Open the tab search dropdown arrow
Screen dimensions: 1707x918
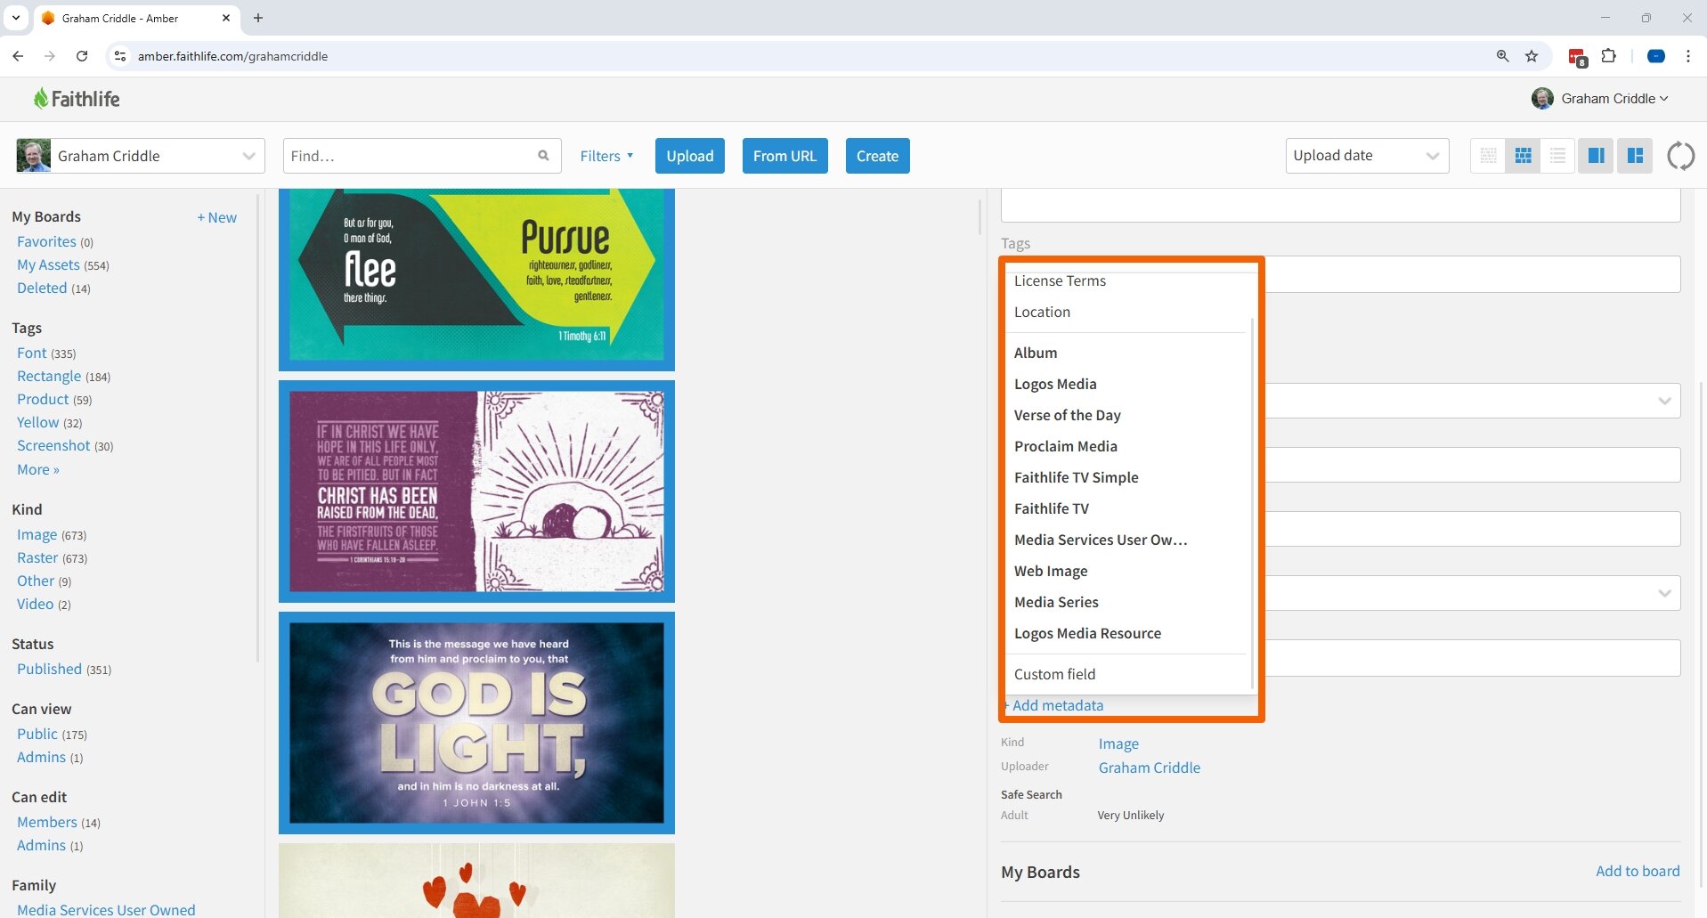(16, 18)
